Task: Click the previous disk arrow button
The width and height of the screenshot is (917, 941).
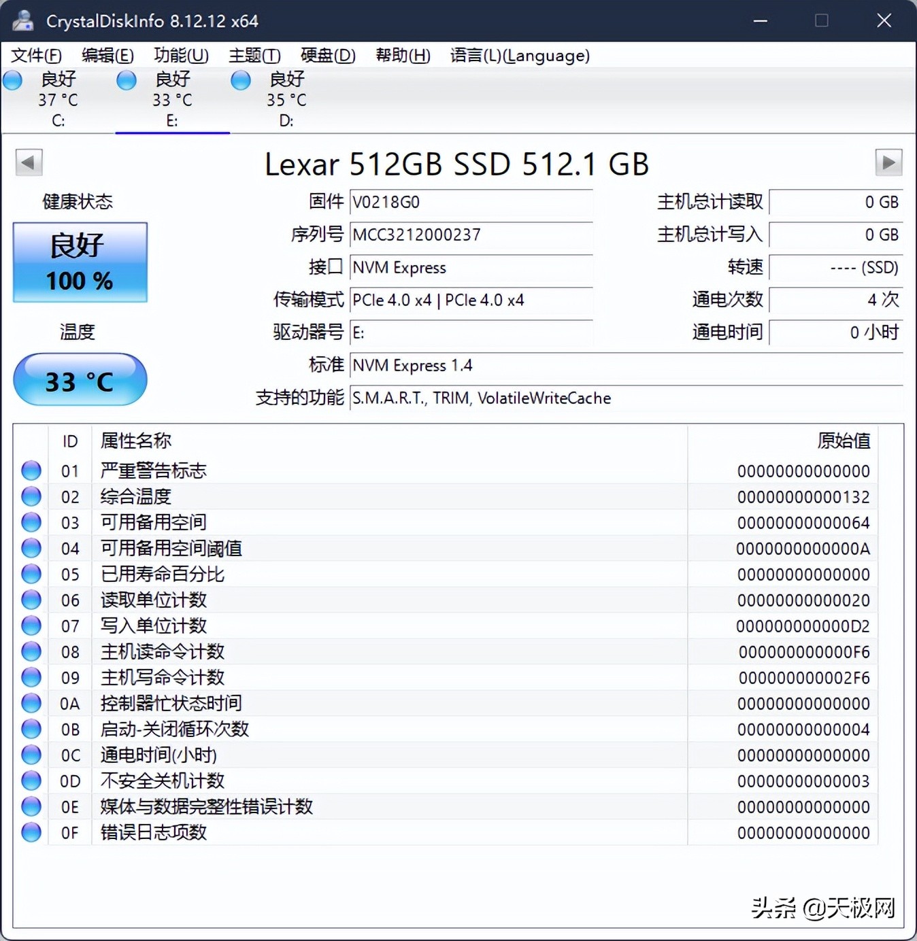Action: pos(29,163)
